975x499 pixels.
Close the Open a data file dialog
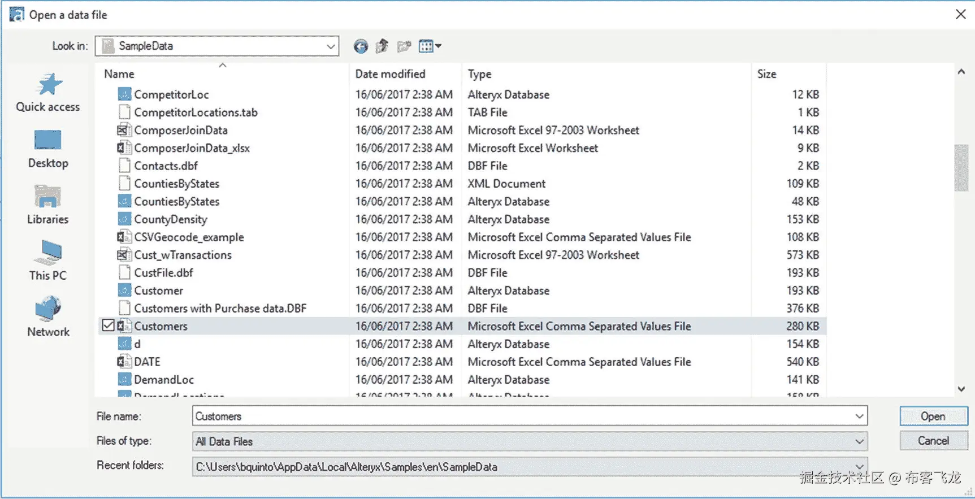tap(960, 14)
